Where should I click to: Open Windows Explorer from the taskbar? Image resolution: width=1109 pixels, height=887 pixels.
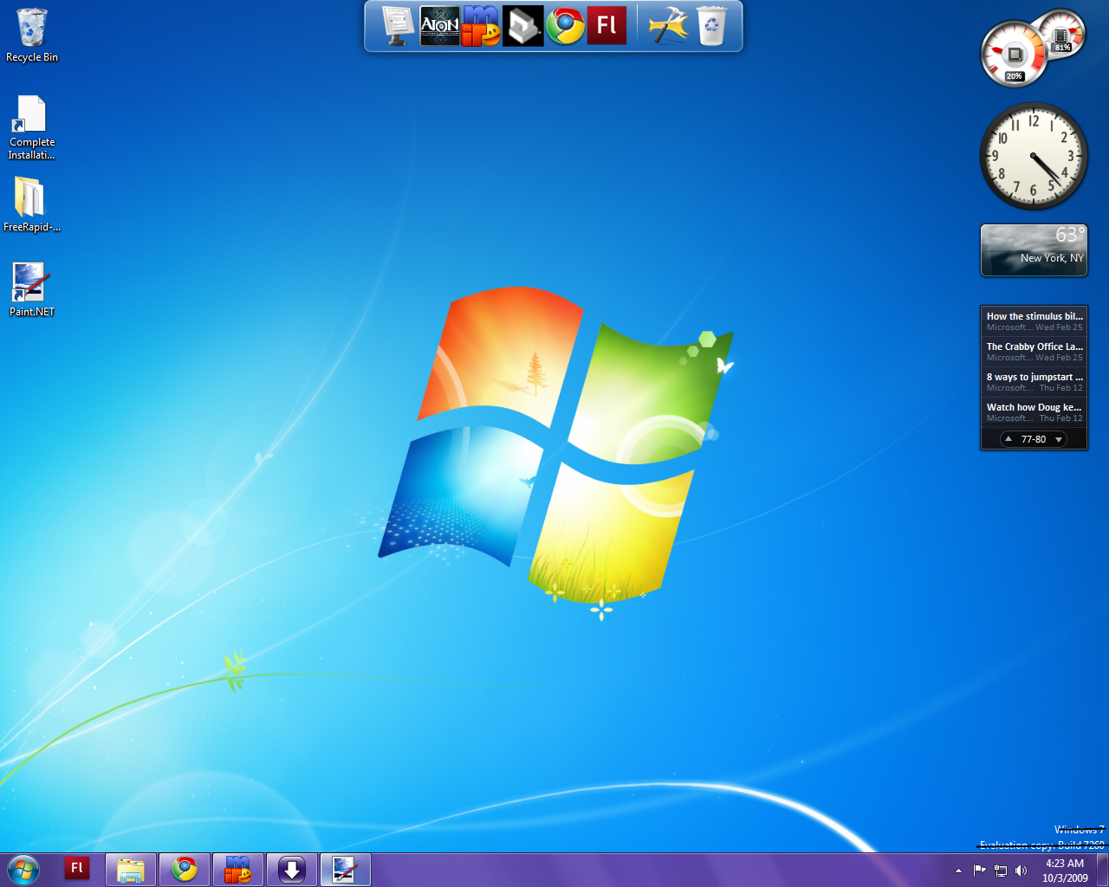point(131,870)
